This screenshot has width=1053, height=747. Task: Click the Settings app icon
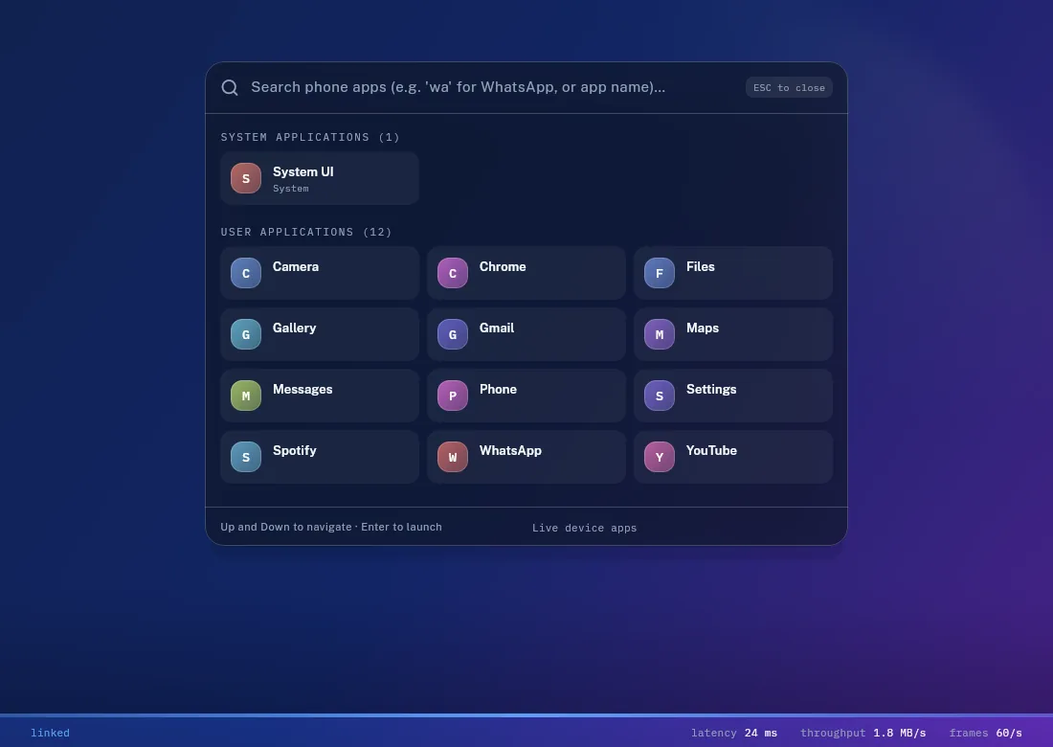point(660,395)
